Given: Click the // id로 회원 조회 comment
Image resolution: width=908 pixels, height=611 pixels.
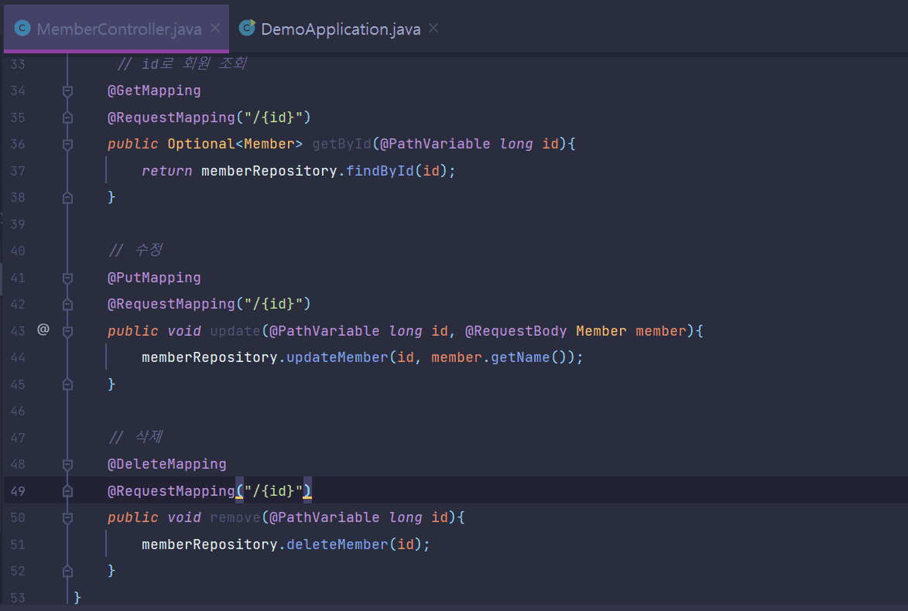Looking at the screenshot, I should pyautogui.click(x=183, y=63).
